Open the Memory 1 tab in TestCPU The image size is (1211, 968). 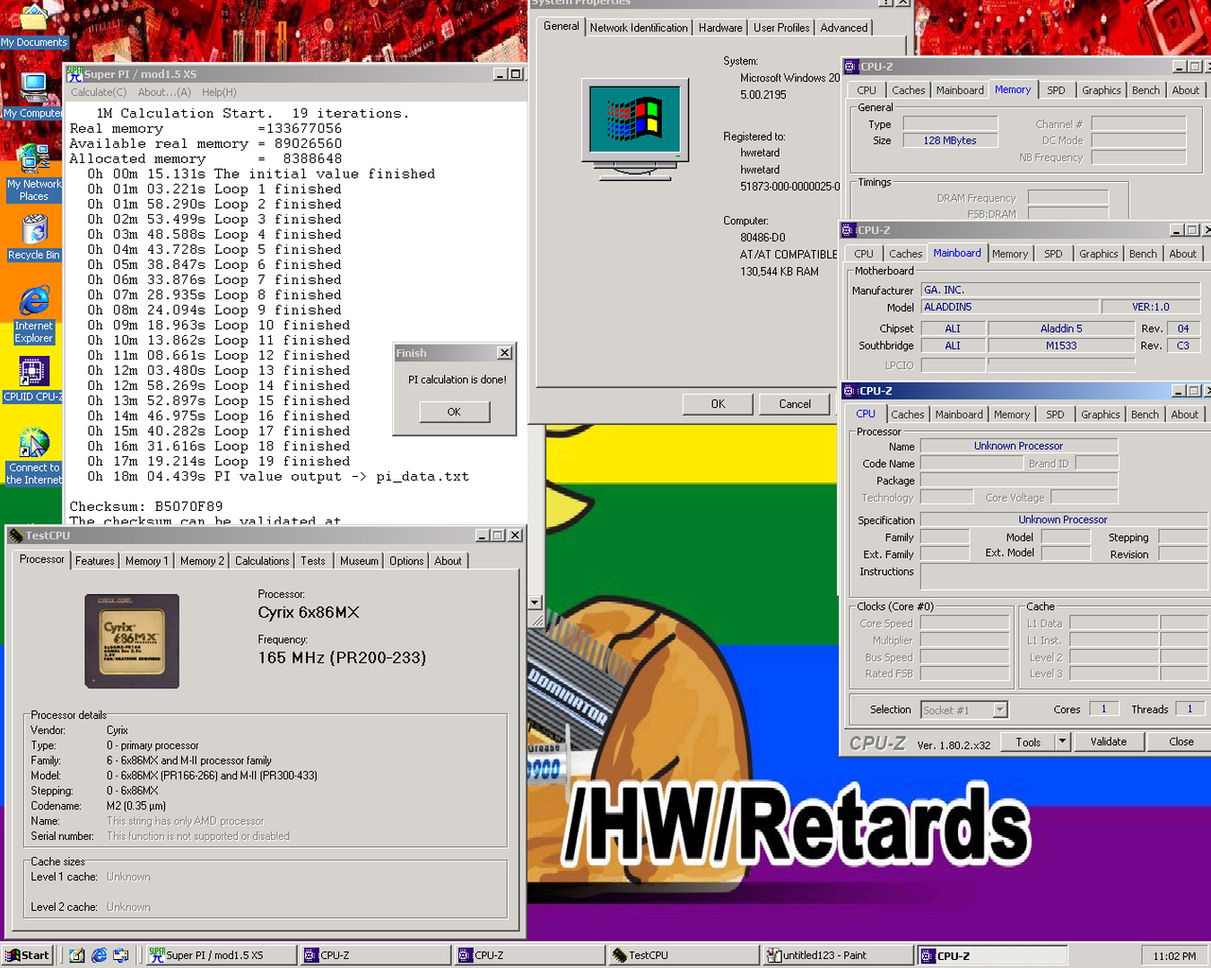pyautogui.click(x=146, y=561)
